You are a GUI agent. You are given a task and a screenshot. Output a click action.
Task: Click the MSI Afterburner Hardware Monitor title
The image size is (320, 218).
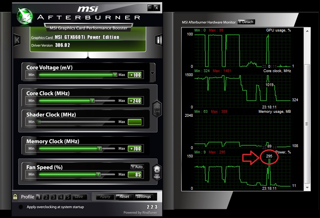tap(208, 22)
